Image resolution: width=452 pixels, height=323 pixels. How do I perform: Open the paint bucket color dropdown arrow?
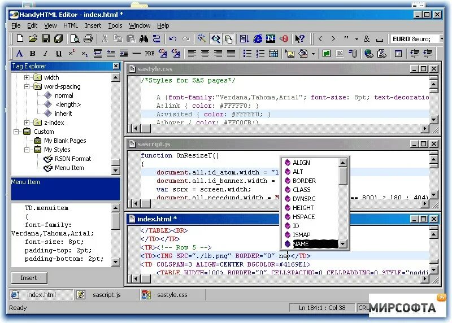[x=313, y=54]
